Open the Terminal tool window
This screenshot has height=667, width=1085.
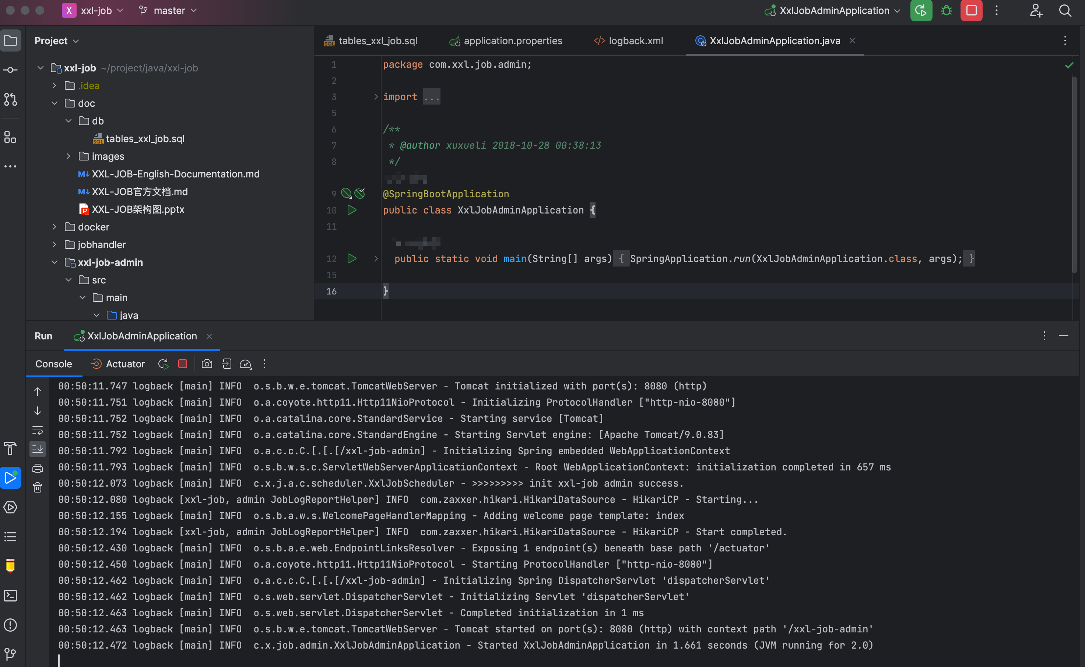(11, 596)
